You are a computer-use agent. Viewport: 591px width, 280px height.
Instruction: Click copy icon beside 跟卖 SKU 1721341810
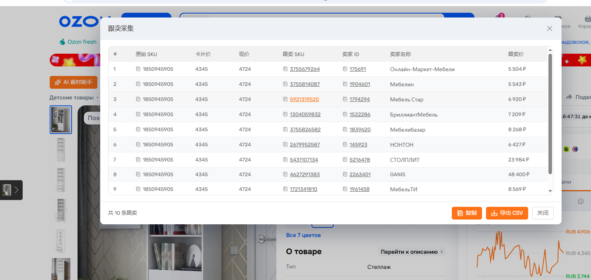285,189
